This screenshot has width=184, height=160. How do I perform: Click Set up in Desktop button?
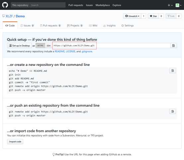click(x=19, y=46)
